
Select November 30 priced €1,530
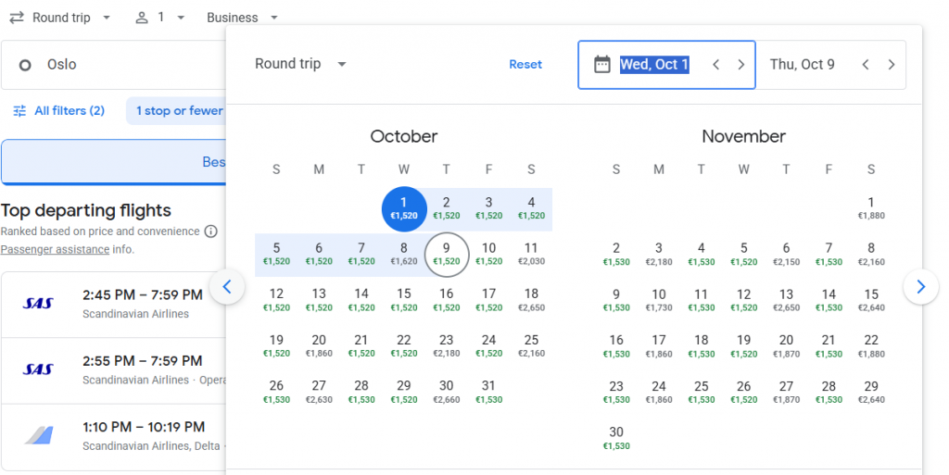[x=616, y=438]
